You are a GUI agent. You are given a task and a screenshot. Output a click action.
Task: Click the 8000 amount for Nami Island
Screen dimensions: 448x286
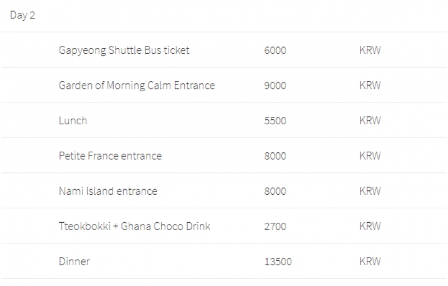(x=275, y=191)
